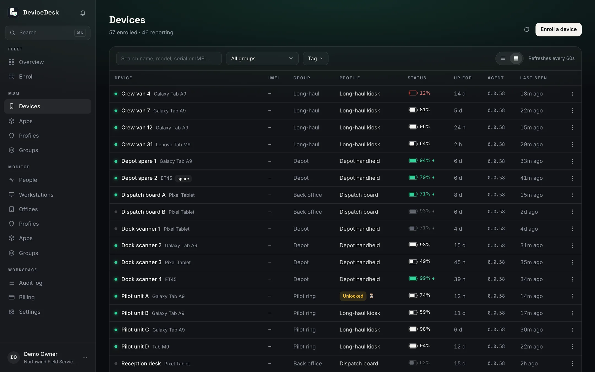Viewport: 595px width, 372px height.
Task: Open Offices in the sidebar
Action: tap(48, 209)
